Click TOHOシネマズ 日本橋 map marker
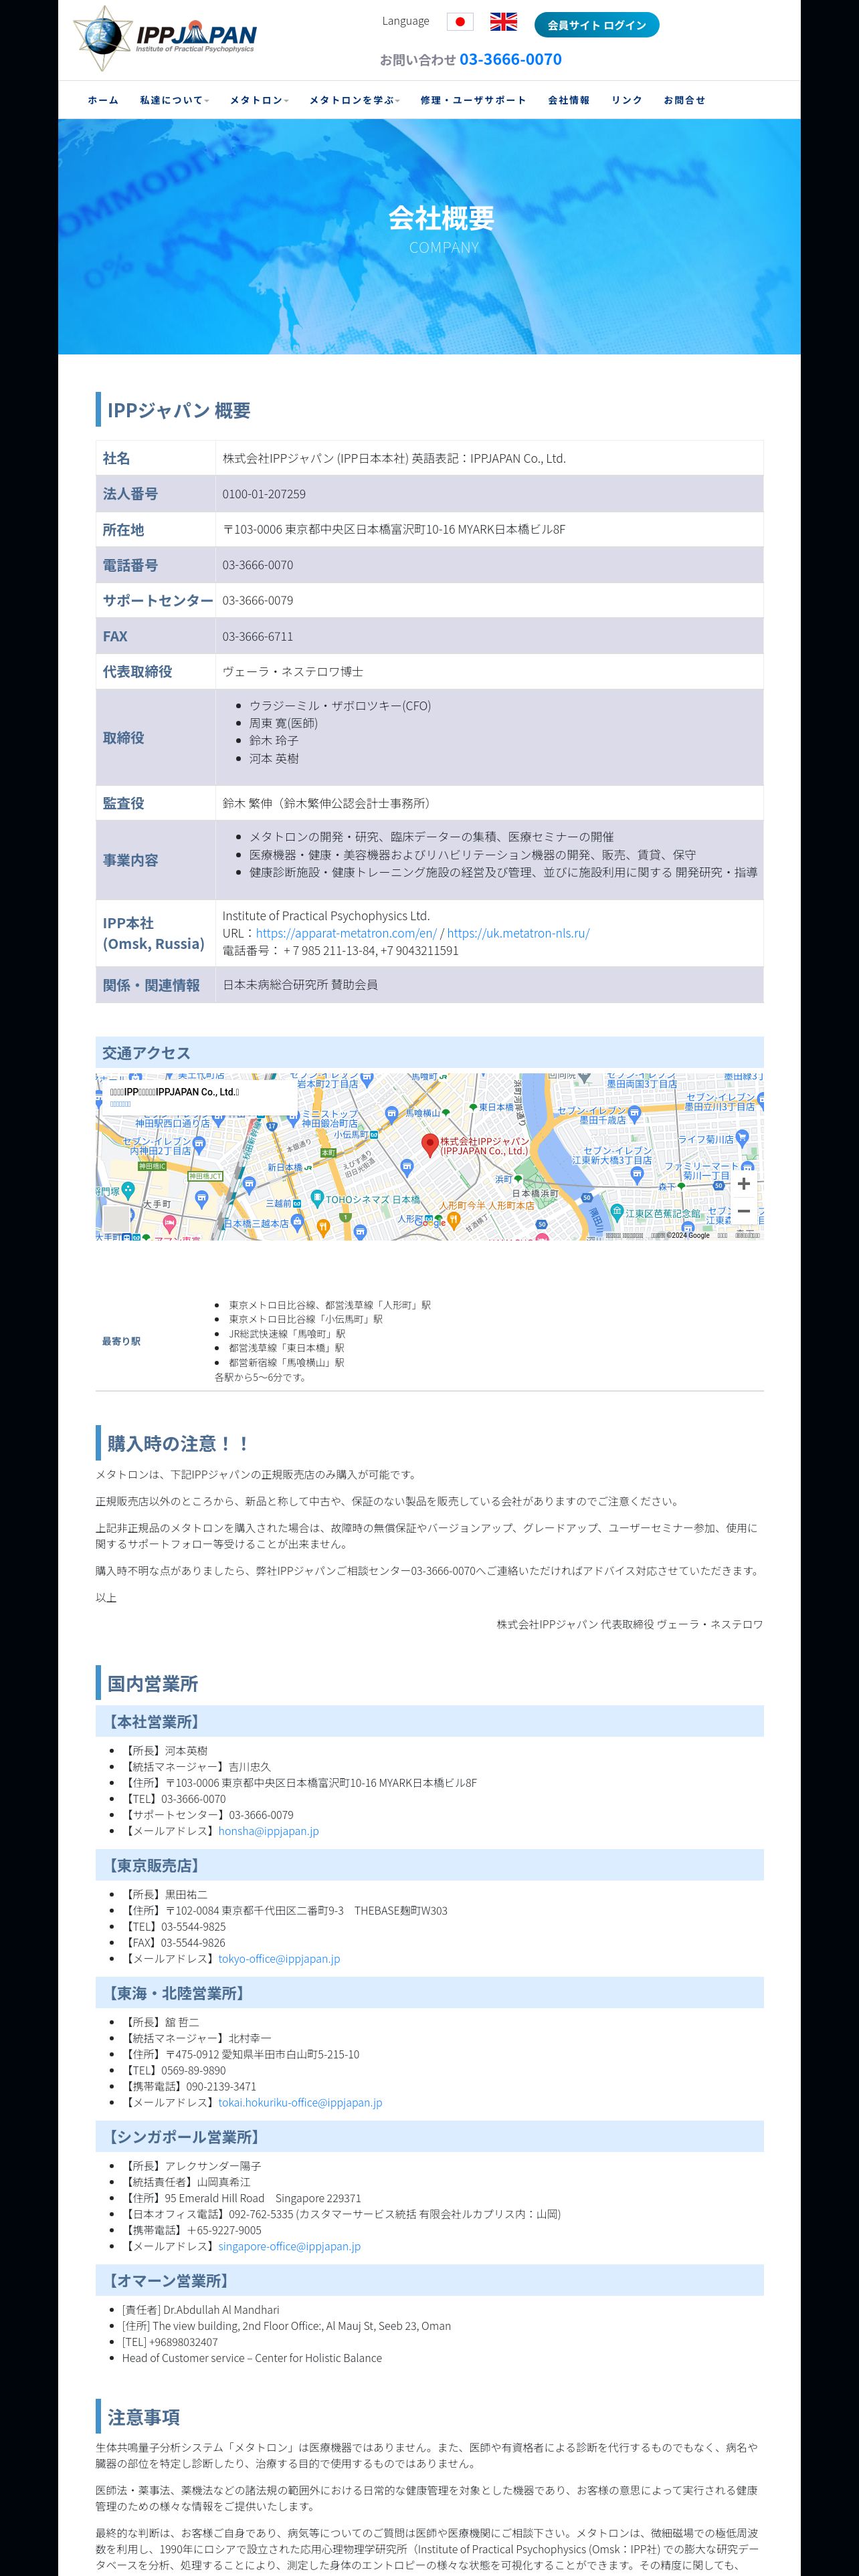This screenshot has height=2576, width=859. pyautogui.click(x=317, y=1198)
